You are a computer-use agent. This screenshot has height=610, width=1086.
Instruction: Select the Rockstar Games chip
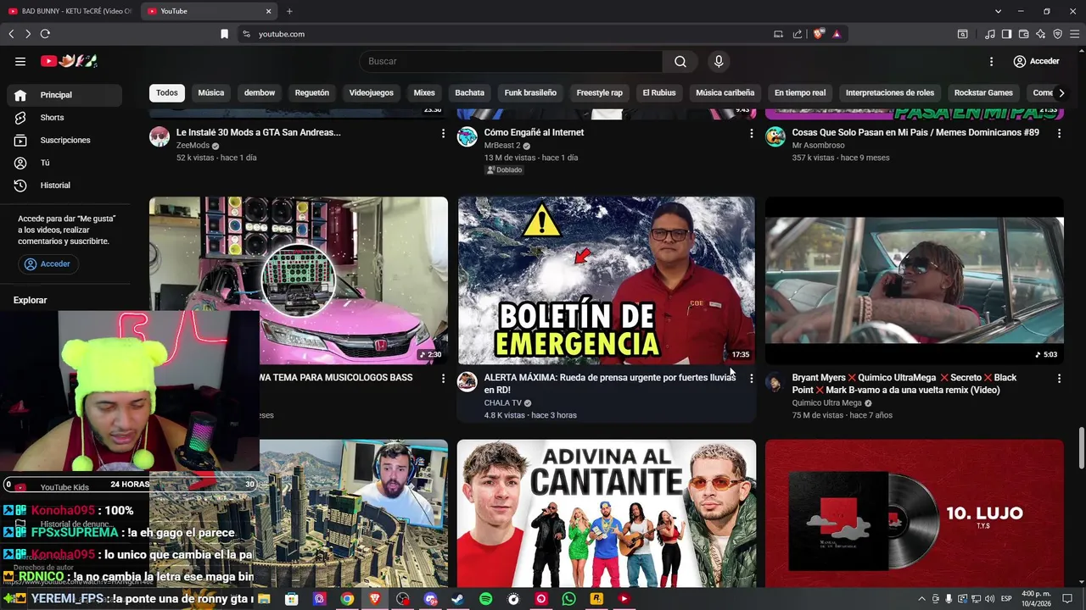tap(983, 92)
